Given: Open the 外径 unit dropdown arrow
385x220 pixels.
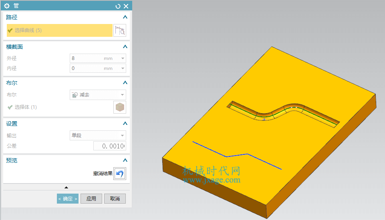Looking at the screenshot, I should point(123,58).
